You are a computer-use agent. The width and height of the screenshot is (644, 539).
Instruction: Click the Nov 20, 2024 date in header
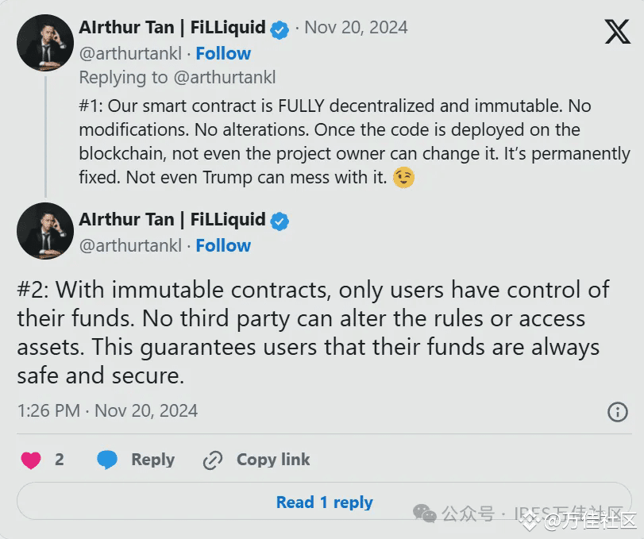pos(356,28)
